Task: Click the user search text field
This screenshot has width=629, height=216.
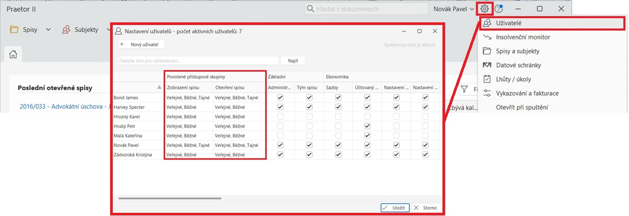Action: [198, 61]
